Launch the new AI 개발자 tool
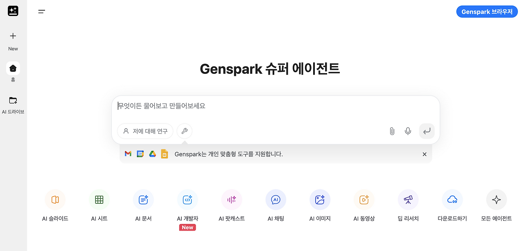Image resolution: width=524 pixels, height=251 pixels. coord(187,204)
